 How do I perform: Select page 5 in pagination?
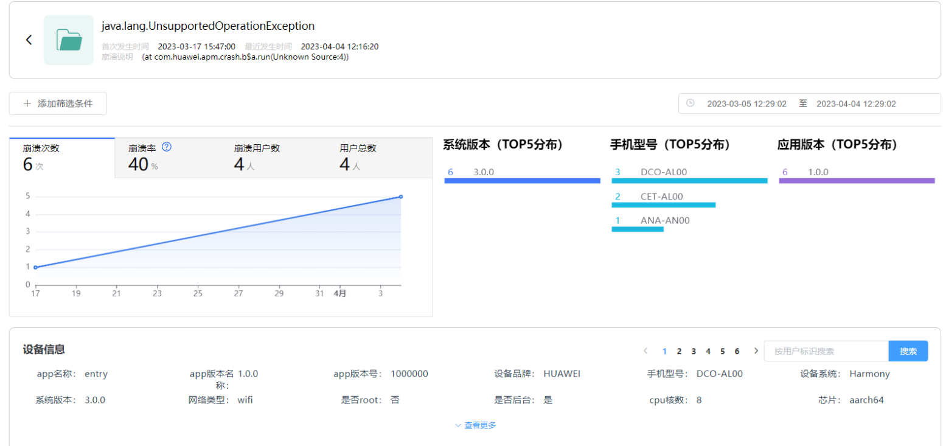pyautogui.click(x=723, y=351)
